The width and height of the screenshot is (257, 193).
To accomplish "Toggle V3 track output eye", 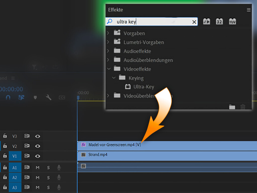I will 38,136.
